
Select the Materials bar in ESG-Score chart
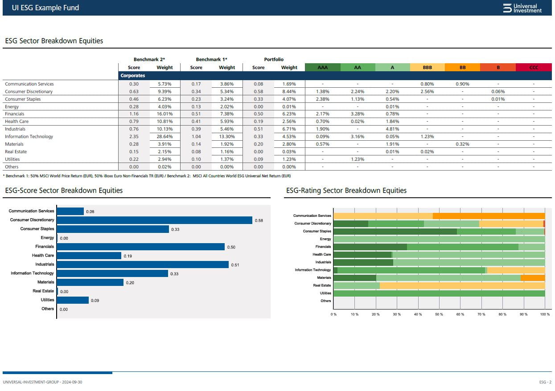[90, 282]
